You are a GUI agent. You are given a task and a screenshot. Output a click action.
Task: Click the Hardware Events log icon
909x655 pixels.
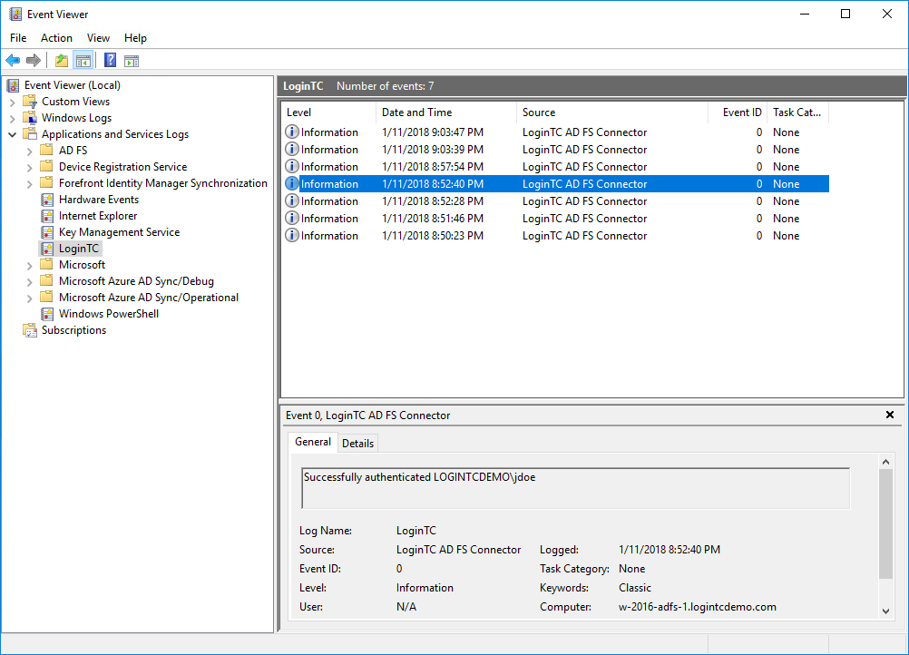pos(47,200)
